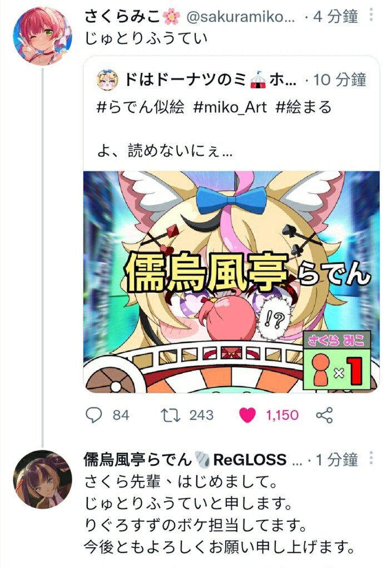View the 243 retweet count
The width and height of the screenshot is (392, 569).
tap(201, 415)
